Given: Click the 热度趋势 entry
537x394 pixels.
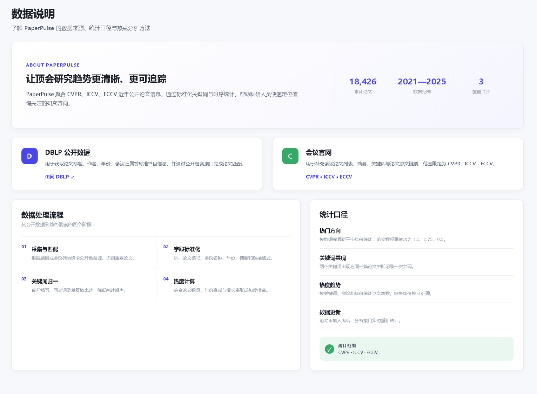Looking at the screenshot, I should [x=416, y=289].
